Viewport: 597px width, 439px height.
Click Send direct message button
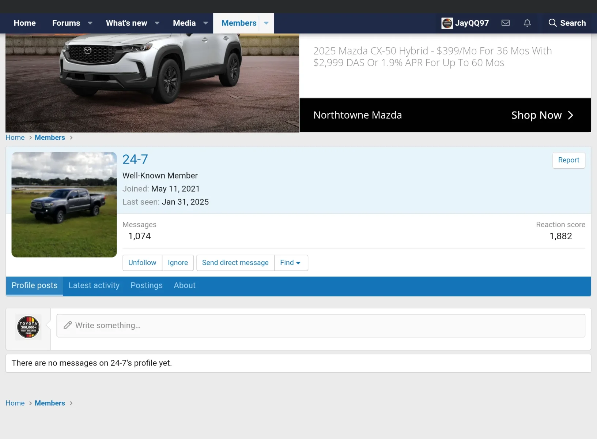pyautogui.click(x=235, y=263)
